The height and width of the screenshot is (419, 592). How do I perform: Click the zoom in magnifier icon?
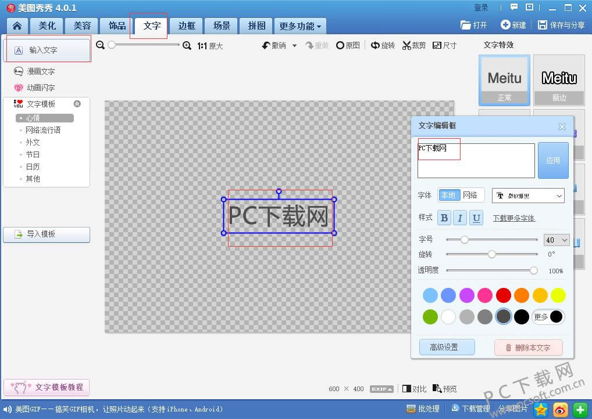click(x=187, y=45)
